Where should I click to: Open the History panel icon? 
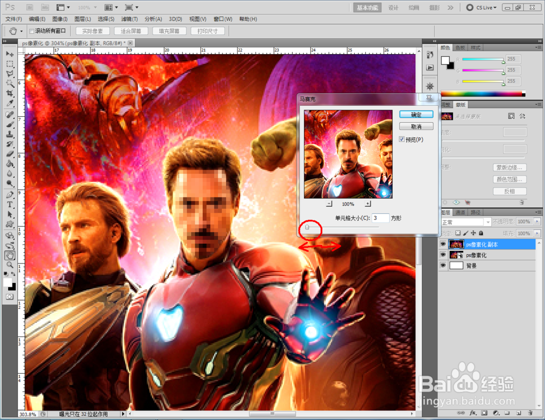pos(430,55)
